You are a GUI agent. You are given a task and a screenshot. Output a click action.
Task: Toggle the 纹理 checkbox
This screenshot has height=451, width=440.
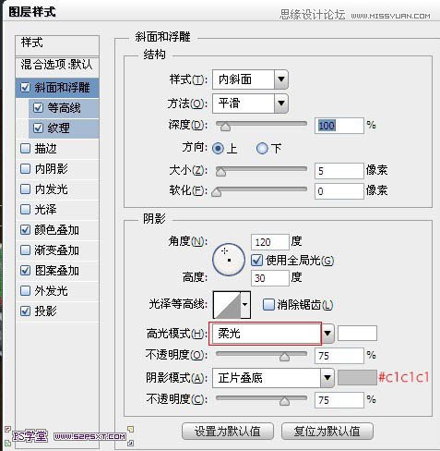(38, 128)
